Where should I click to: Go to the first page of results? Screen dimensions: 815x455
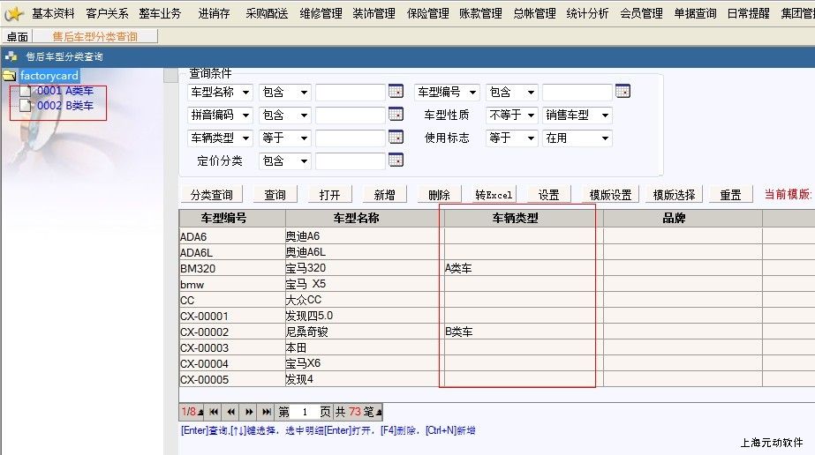point(215,412)
